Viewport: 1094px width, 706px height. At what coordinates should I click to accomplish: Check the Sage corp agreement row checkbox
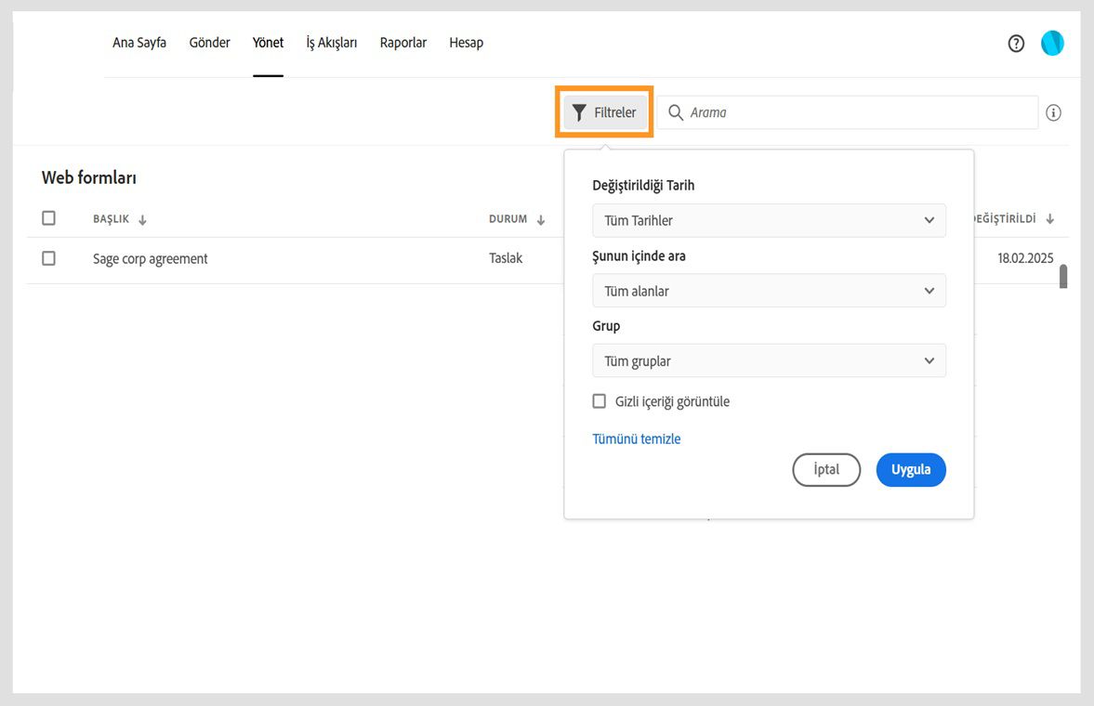[48, 258]
